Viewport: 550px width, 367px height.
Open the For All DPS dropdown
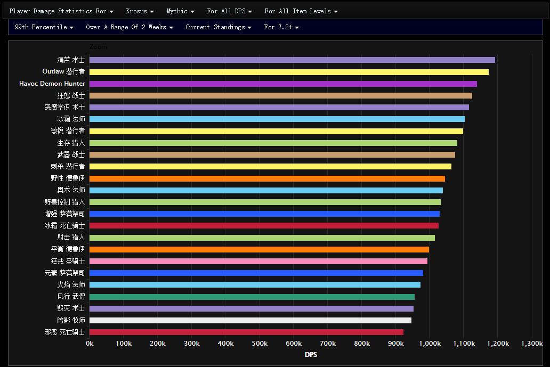coord(229,11)
